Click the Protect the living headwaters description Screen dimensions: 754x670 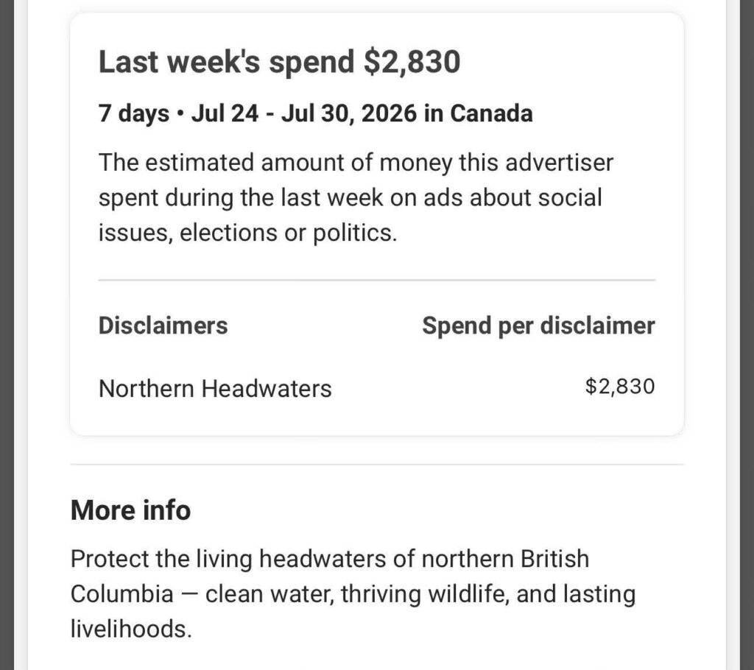(x=353, y=594)
